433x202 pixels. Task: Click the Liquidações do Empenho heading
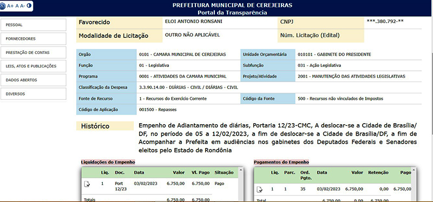(x=108, y=162)
